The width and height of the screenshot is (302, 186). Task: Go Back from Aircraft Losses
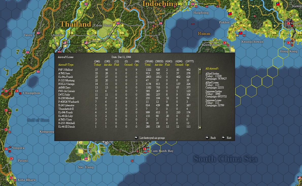pyautogui.click(x=213, y=138)
